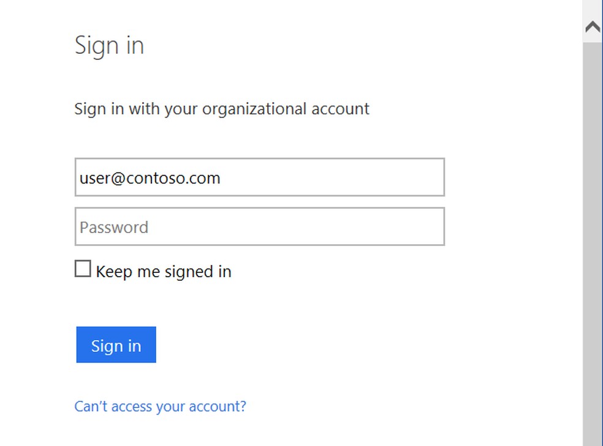The image size is (603, 446).
Task: Click the scrollbar up arrow
Action: (x=593, y=26)
